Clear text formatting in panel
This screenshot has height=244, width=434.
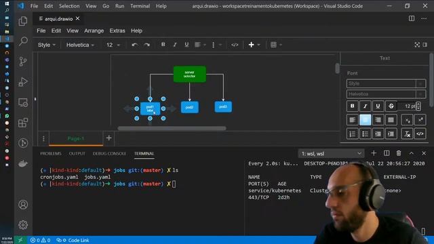point(407,134)
